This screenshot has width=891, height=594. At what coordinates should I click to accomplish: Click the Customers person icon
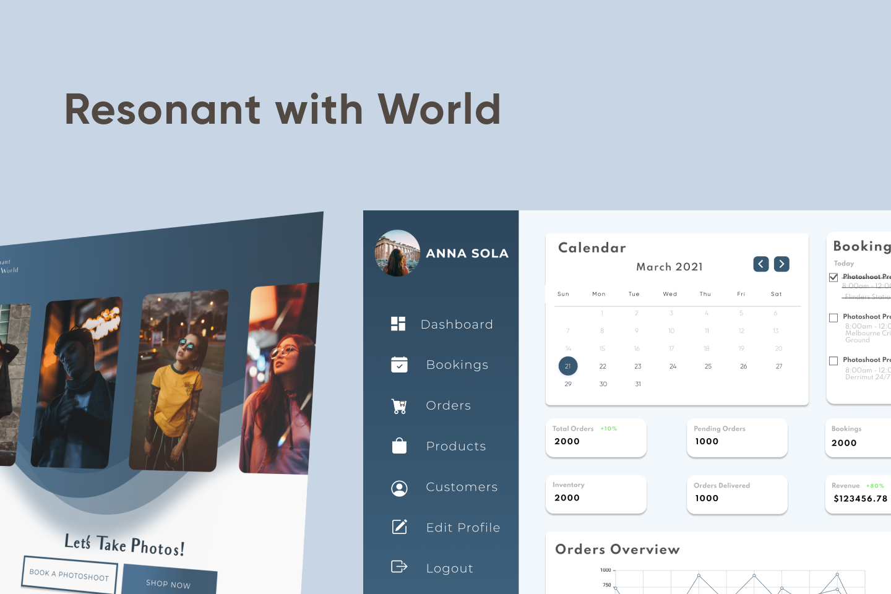point(399,488)
